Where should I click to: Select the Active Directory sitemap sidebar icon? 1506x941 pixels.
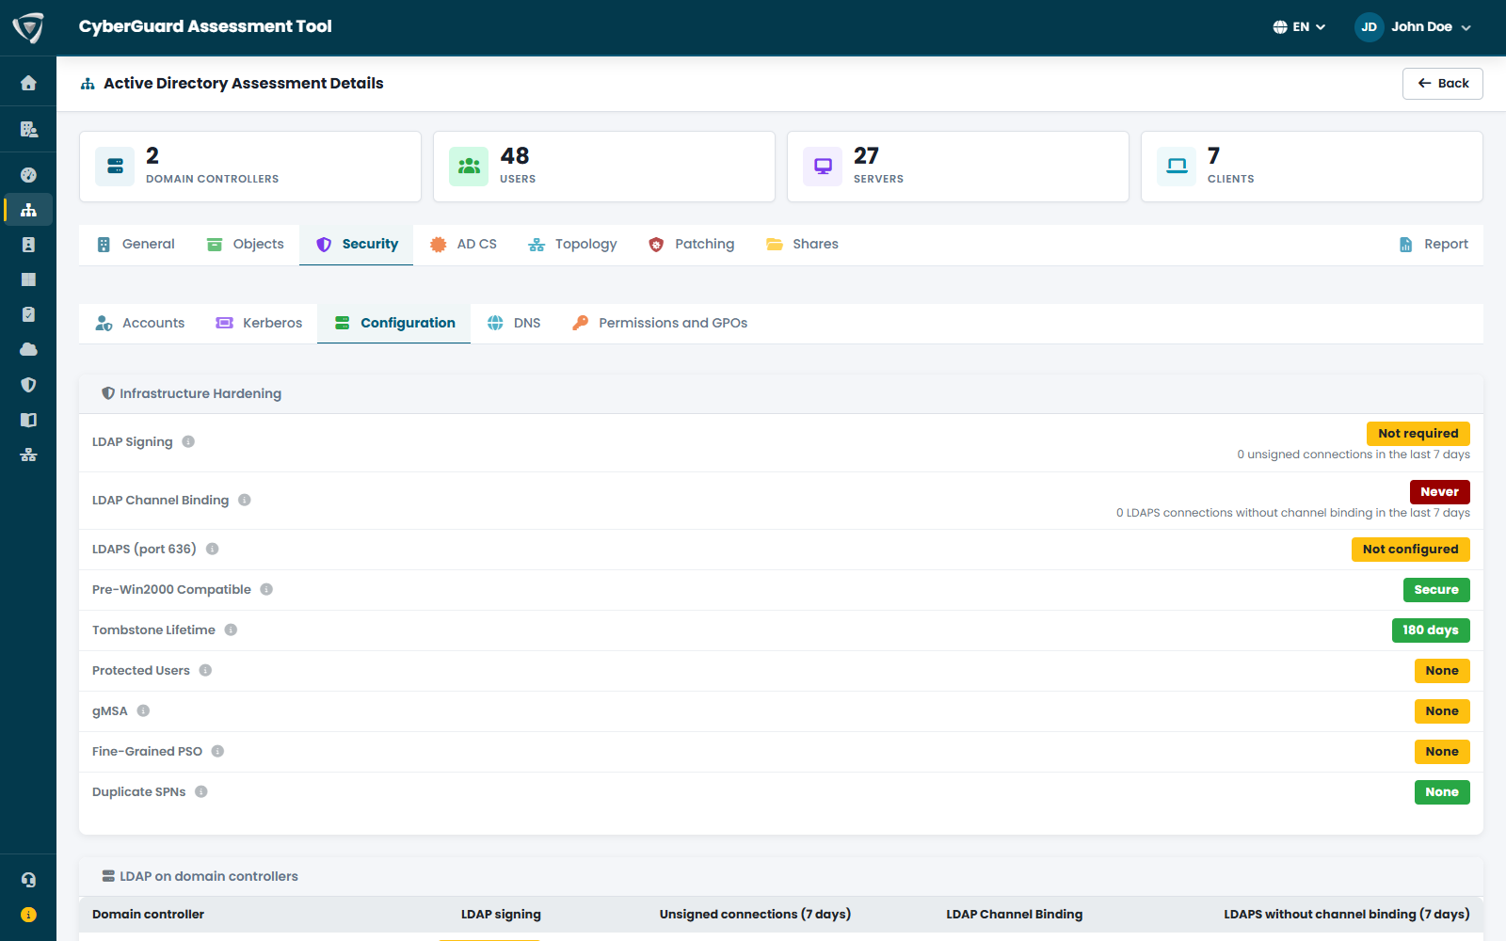coord(28,210)
